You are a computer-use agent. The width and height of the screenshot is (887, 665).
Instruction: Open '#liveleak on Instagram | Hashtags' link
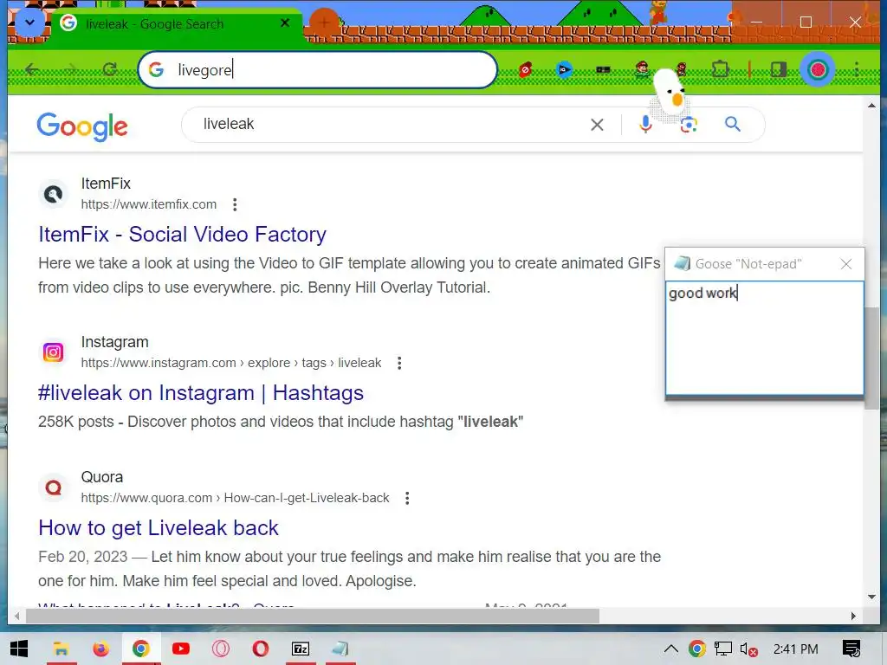[201, 392]
